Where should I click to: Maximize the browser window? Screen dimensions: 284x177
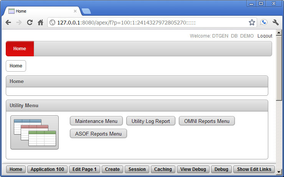261,3
